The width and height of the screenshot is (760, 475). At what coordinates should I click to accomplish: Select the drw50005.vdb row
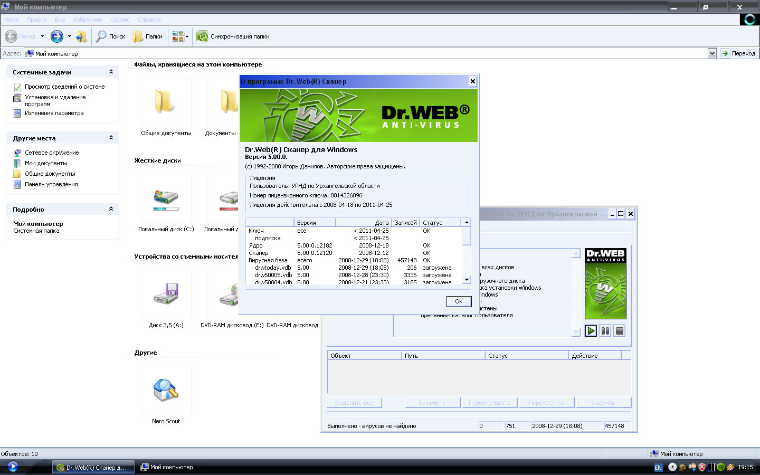click(x=354, y=275)
